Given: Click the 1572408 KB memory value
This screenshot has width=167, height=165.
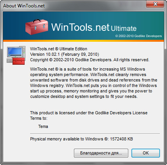Looking at the screenshot, I should 121,139.
